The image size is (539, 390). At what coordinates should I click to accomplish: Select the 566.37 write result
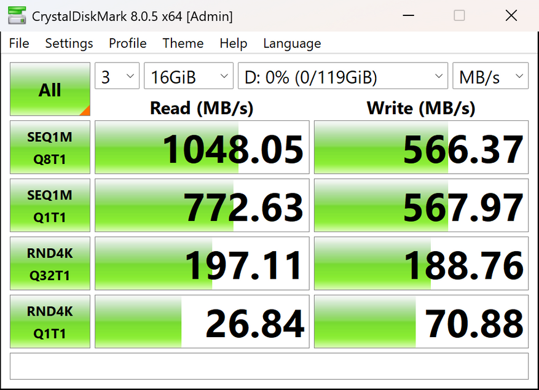(x=421, y=147)
